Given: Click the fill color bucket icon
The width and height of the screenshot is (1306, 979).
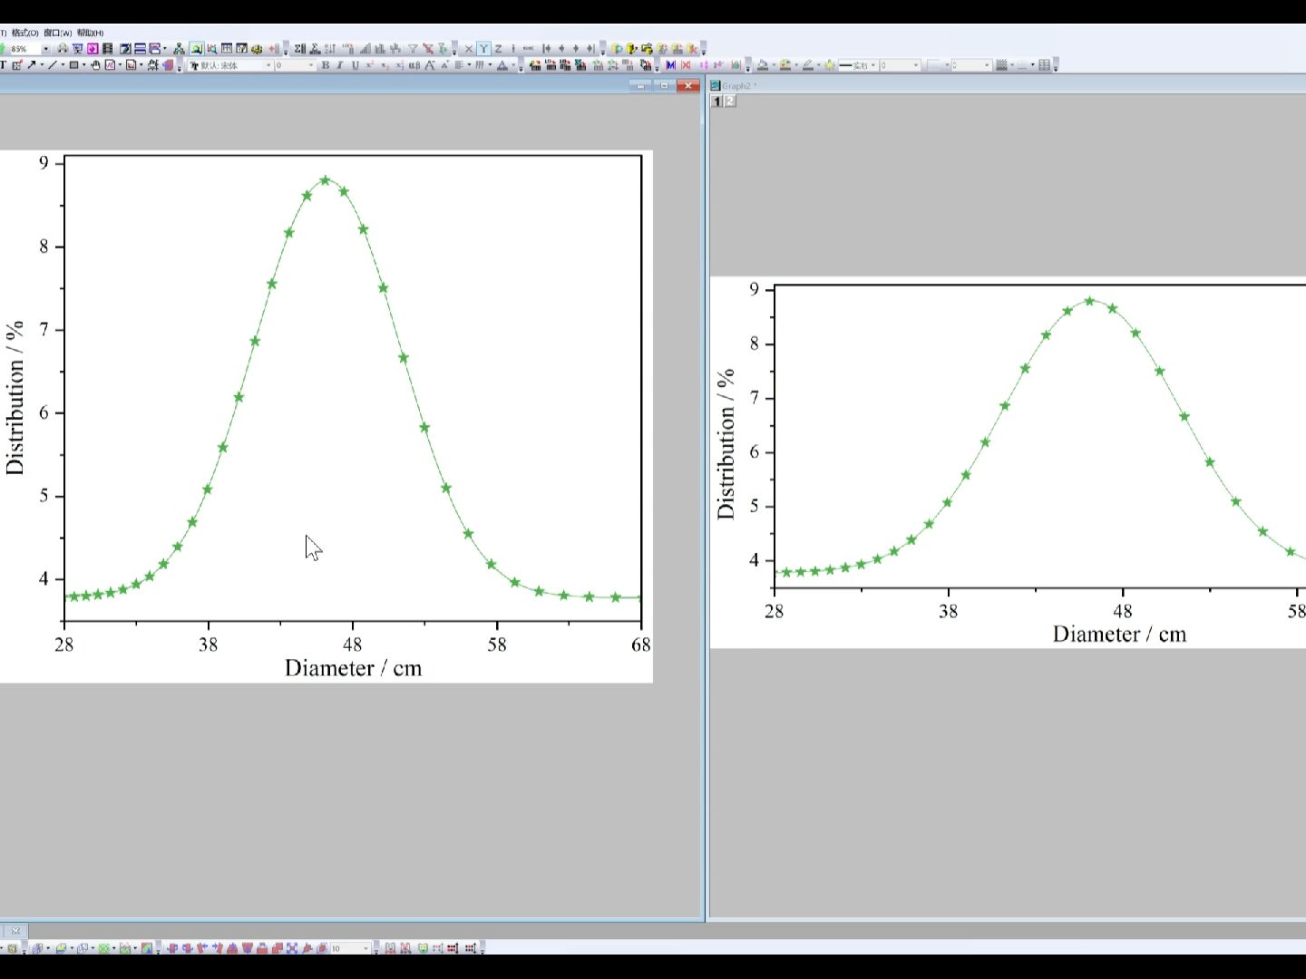Looking at the screenshot, I should 764,64.
